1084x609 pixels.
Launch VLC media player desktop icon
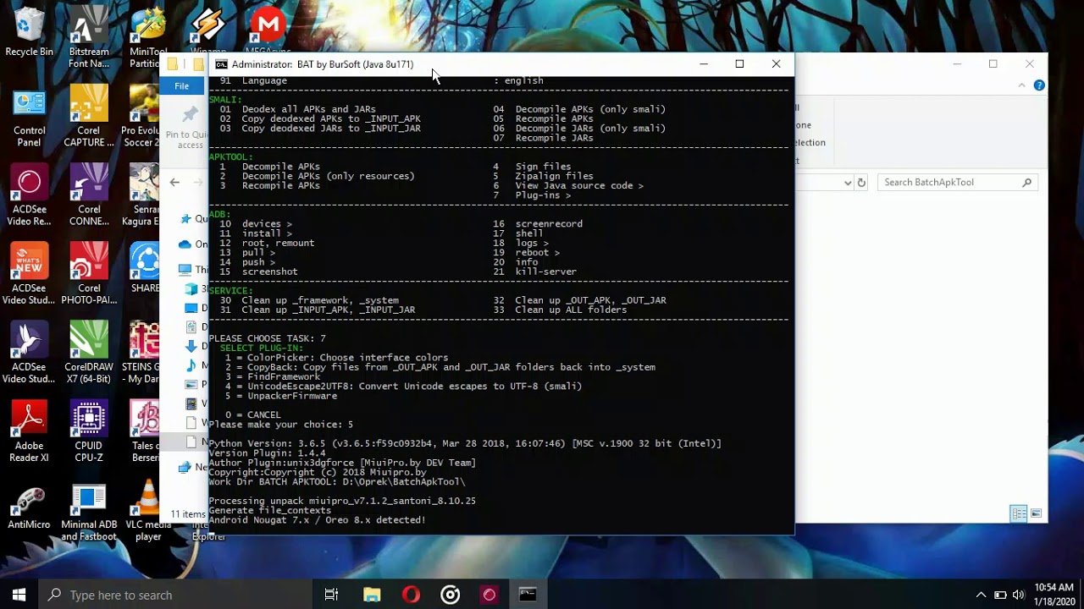(148, 512)
